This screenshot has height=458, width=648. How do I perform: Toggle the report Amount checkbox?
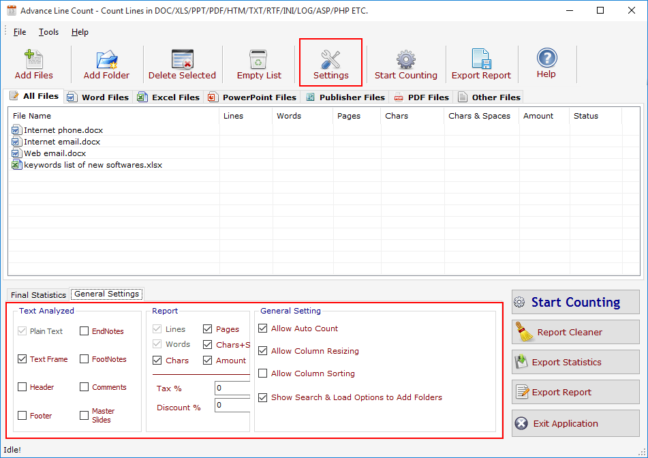[207, 361]
